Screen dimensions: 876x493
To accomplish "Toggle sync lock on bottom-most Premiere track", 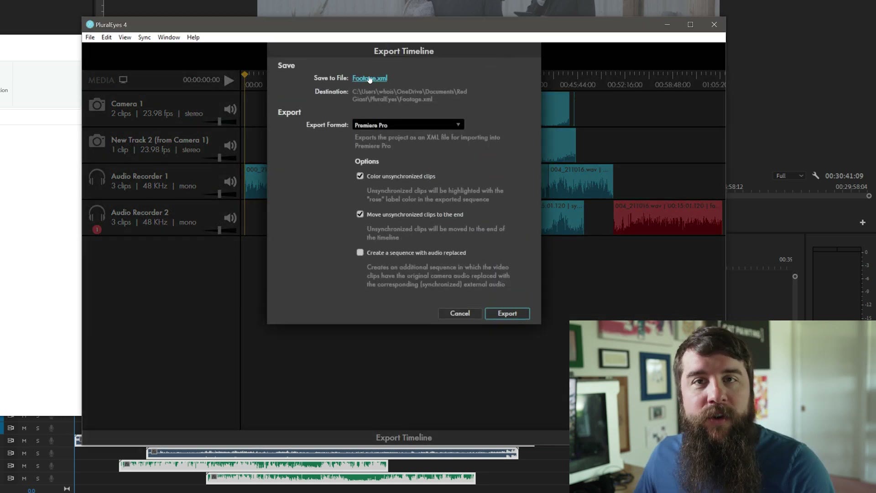I will pos(10,478).
